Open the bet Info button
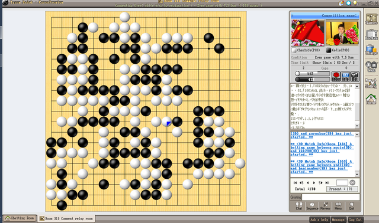Viewport: 379px width, 223px height. (x=346, y=77)
